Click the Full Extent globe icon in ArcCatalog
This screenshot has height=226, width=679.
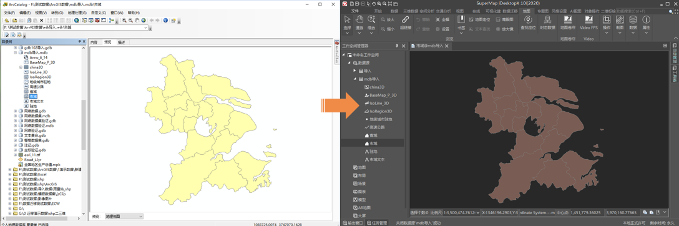point(144,21)
